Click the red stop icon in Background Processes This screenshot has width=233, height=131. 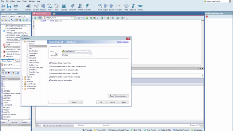coord(207,16)
